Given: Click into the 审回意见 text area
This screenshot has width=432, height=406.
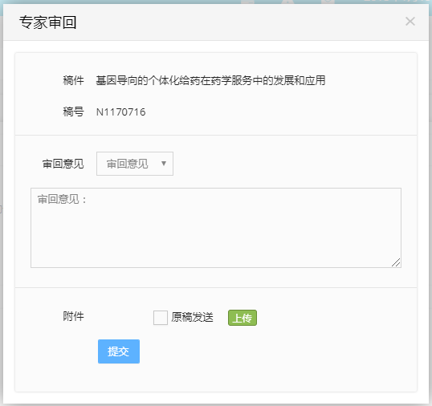Looking at the screenshot, I should (216, 228).
